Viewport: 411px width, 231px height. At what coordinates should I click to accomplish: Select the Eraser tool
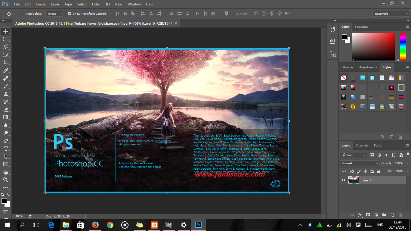click(6, 109)
